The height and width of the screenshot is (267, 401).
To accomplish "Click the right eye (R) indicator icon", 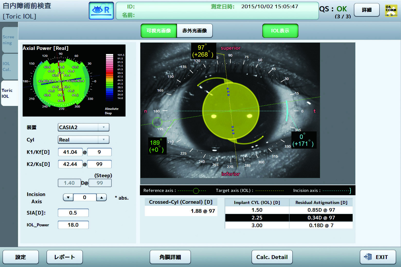I will point(101,11).
